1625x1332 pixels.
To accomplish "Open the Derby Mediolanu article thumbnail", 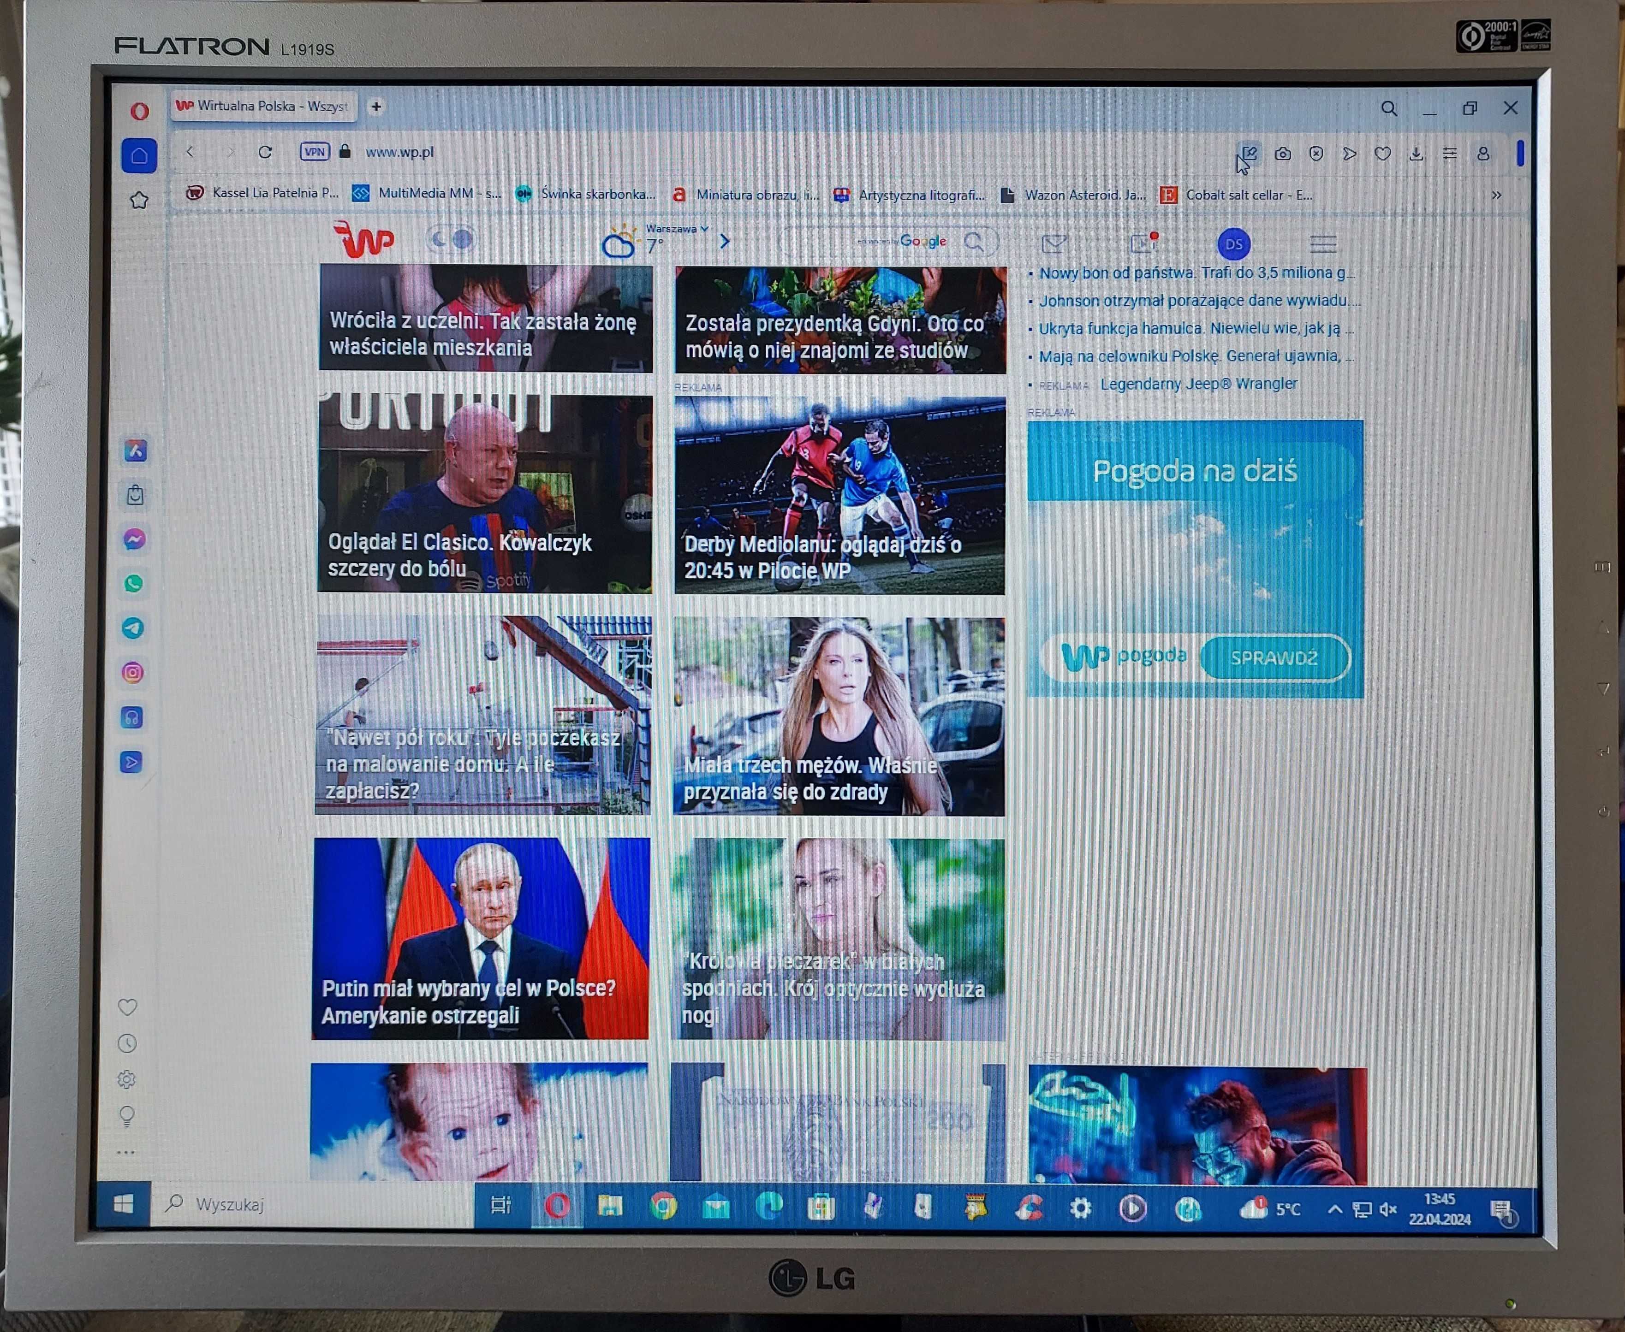I will click(840, 495).
